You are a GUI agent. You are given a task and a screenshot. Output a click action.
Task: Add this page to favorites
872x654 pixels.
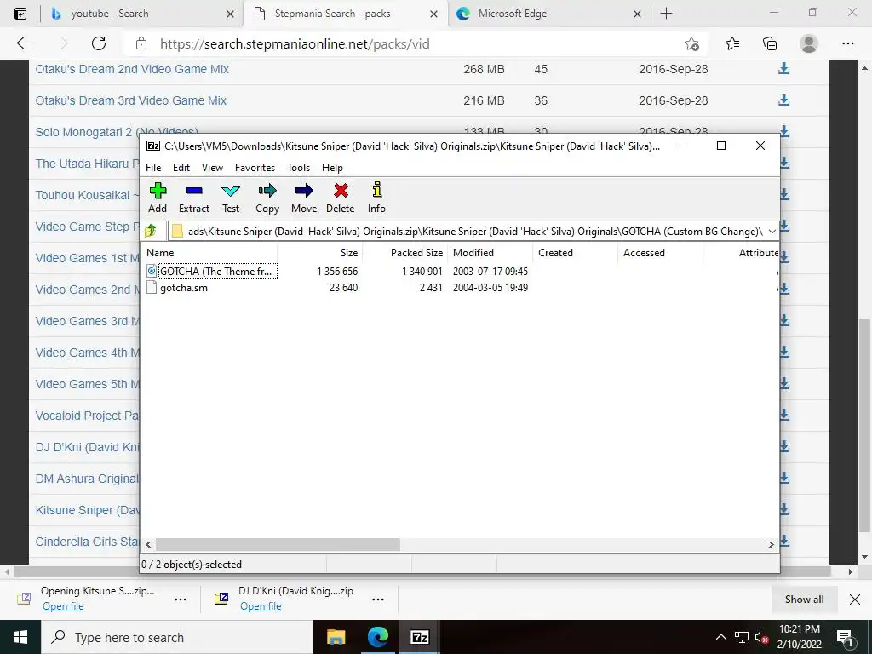[x=691, y=44]
